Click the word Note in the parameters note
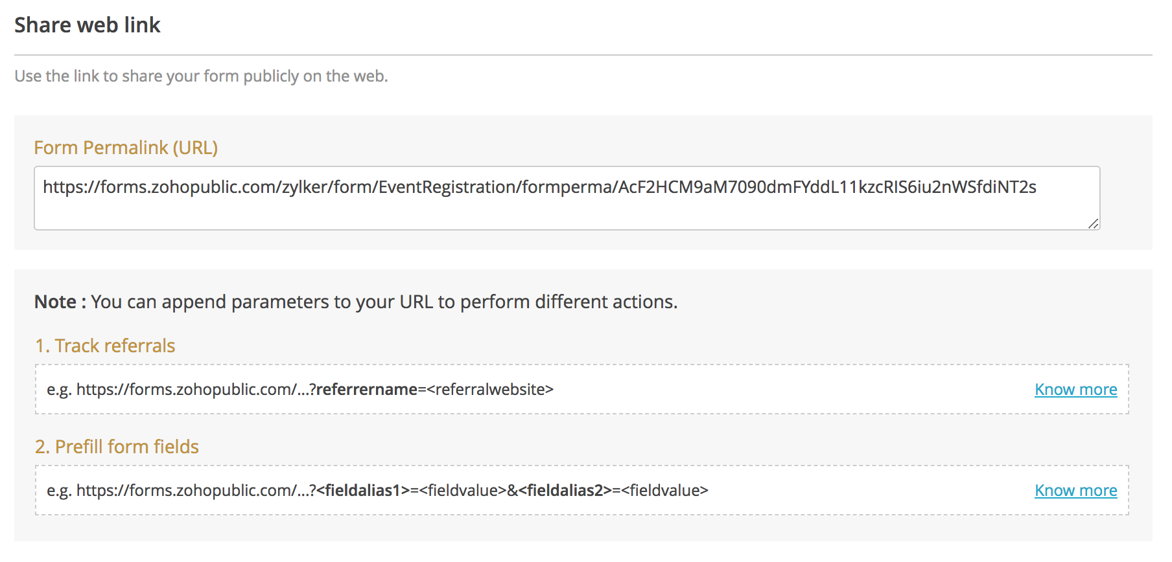Image resolution: width=1172 pixels, height=562 pixels. pyautogui.click(x=55, y=302)
